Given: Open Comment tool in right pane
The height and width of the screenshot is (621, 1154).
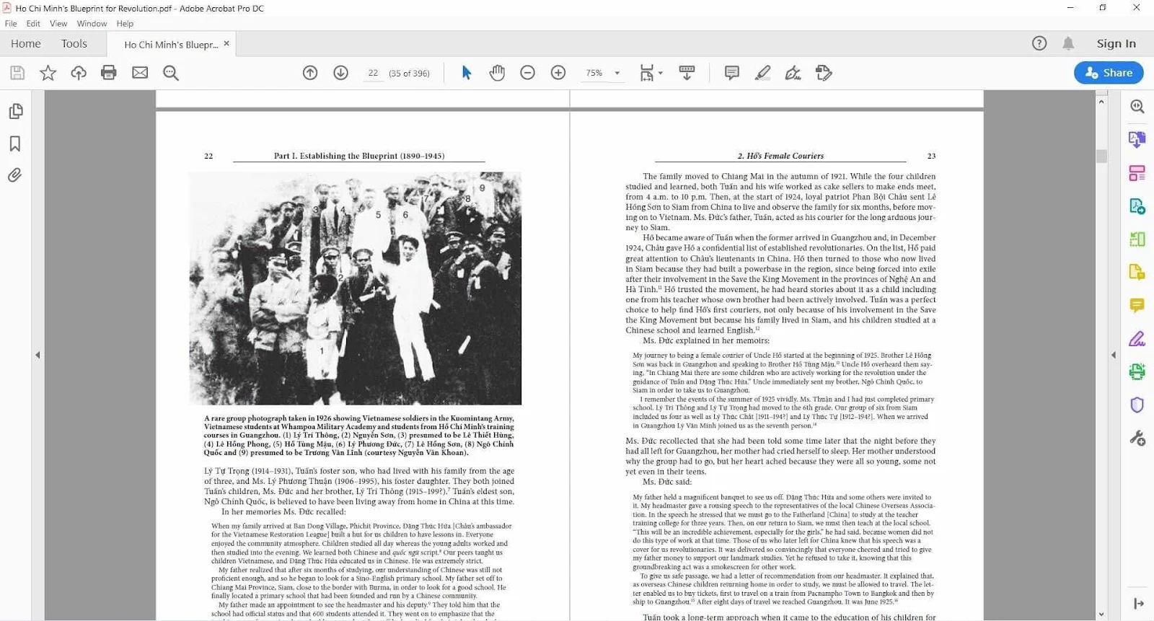Looking at the screenshot, I should tap(1137, 305).
